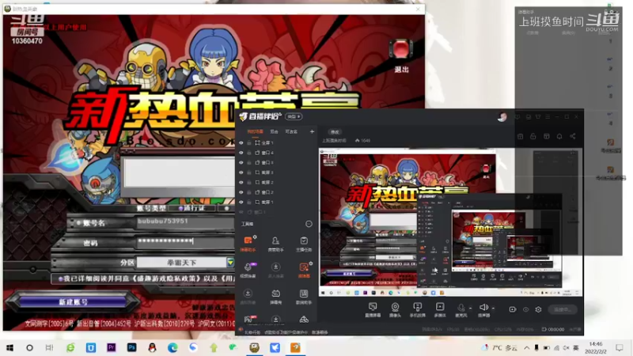Viewport: 633px width, 356px height.
Task: Open the speaker volume dropdown arrow
Action: pyautogui.click(x=493, y=309)
